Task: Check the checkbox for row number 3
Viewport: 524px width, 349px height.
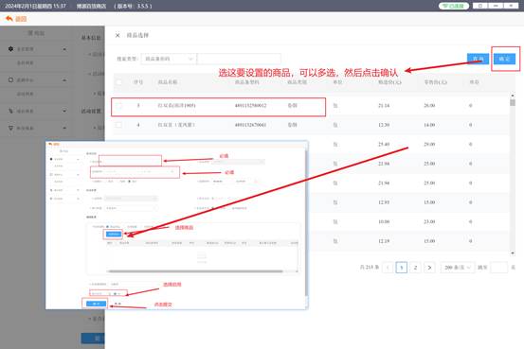Action: point(118,106)
